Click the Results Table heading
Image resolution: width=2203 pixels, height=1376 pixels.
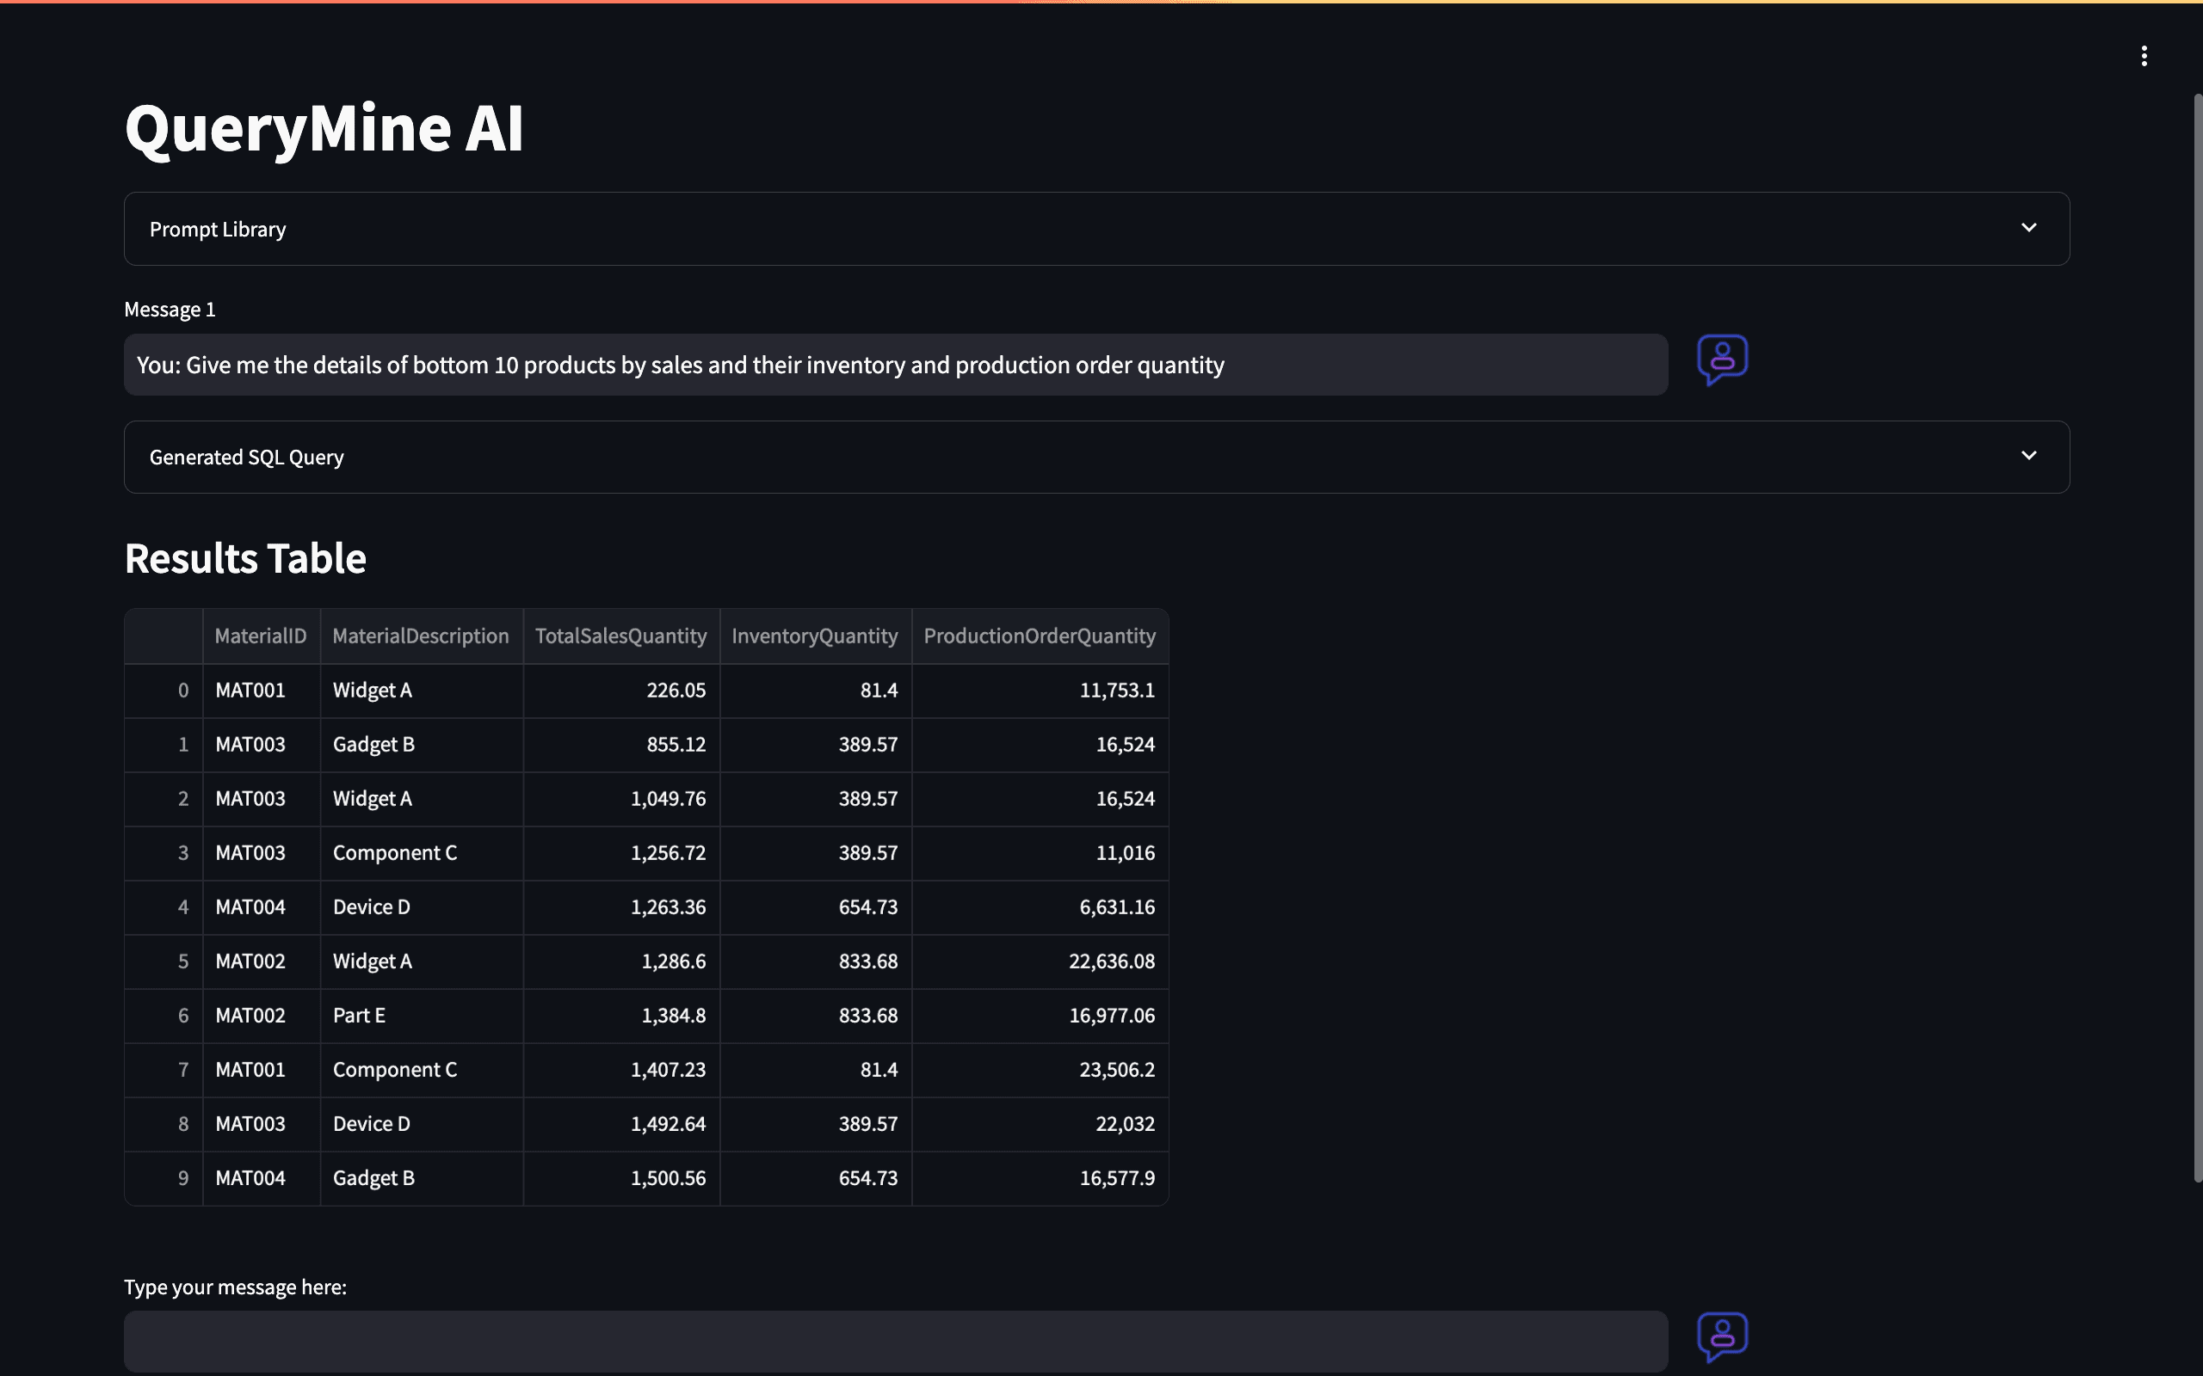pyautogui.click(x=246, y=558)
